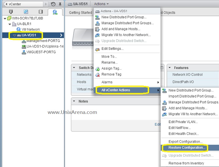Click the Migrate VM icon in submenu

(164, 114)
